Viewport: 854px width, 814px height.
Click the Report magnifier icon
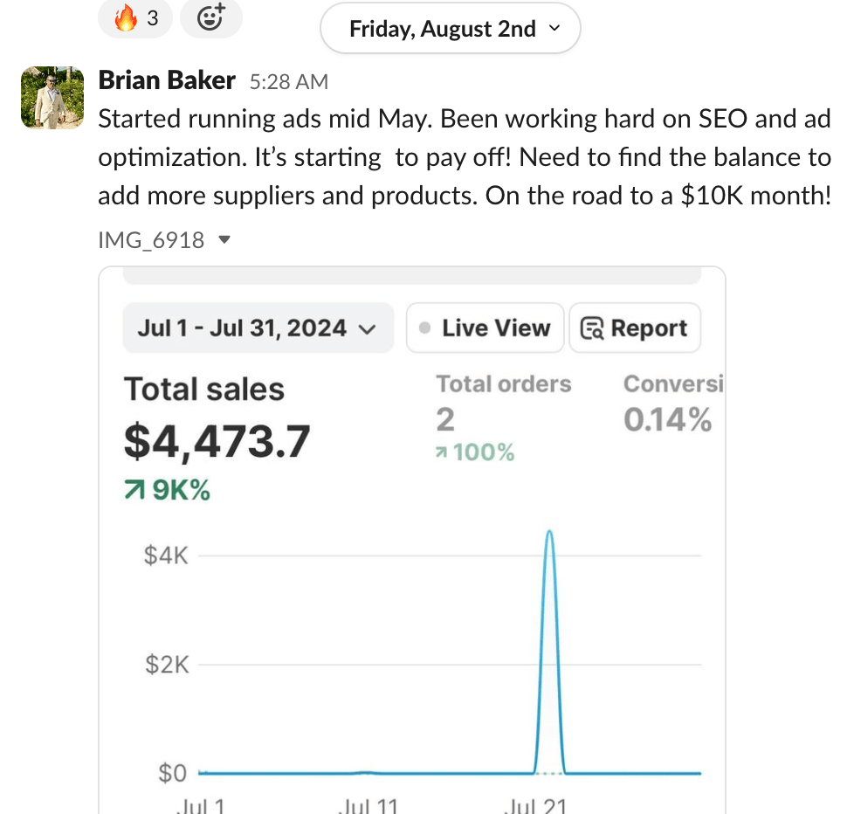[592, 328]
